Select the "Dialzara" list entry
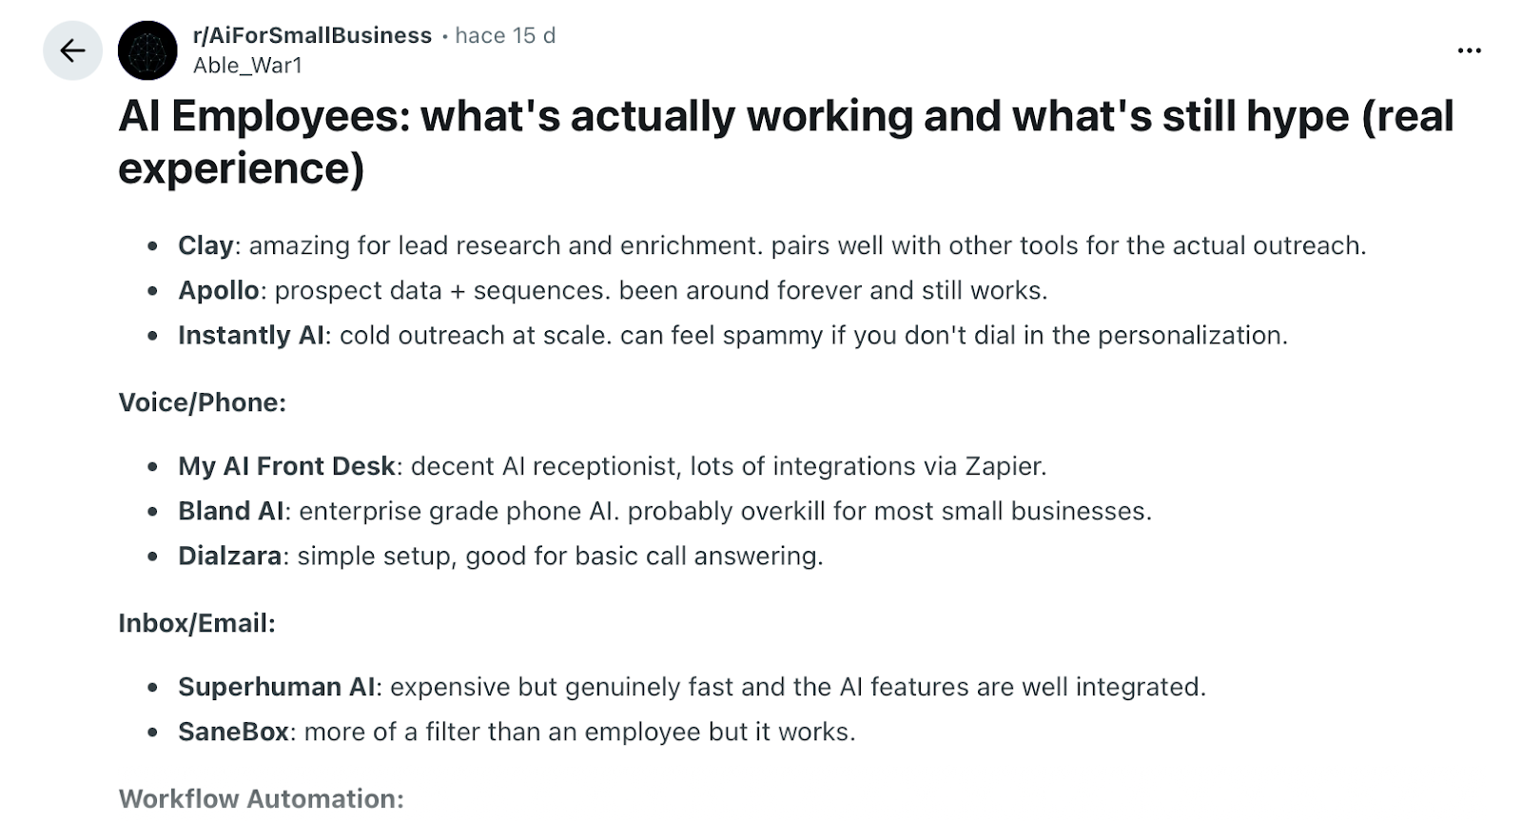Viewport: 1522px width, 821px height. click(229, 556)
